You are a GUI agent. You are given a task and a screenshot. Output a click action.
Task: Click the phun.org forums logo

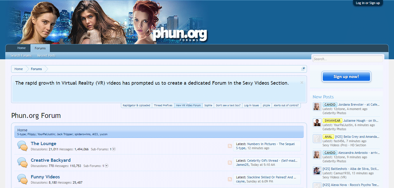[180, 34]
